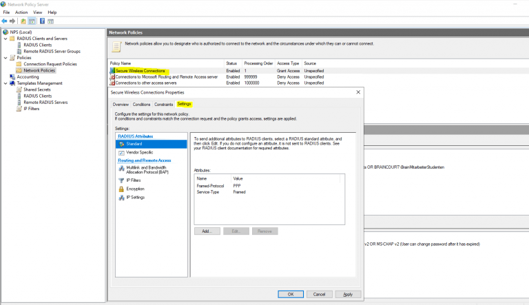Click the Remote RADIUS Server Groups icon
The width and height of the screenshot is (529, 305).
pos(19,51)
